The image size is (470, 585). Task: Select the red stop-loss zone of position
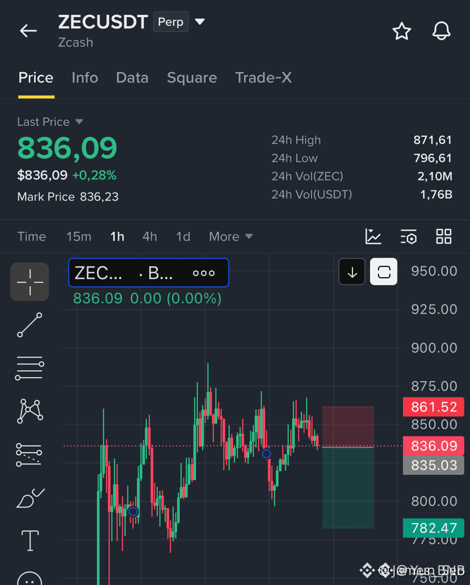[x=348, y=427]
